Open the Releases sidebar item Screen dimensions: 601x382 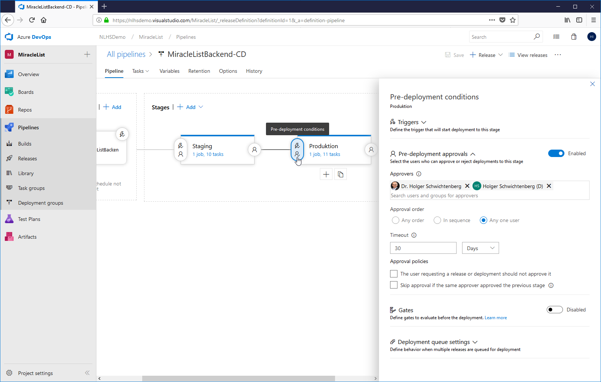[x=27, y=158]
